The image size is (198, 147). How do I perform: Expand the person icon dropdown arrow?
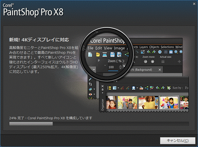137,88
